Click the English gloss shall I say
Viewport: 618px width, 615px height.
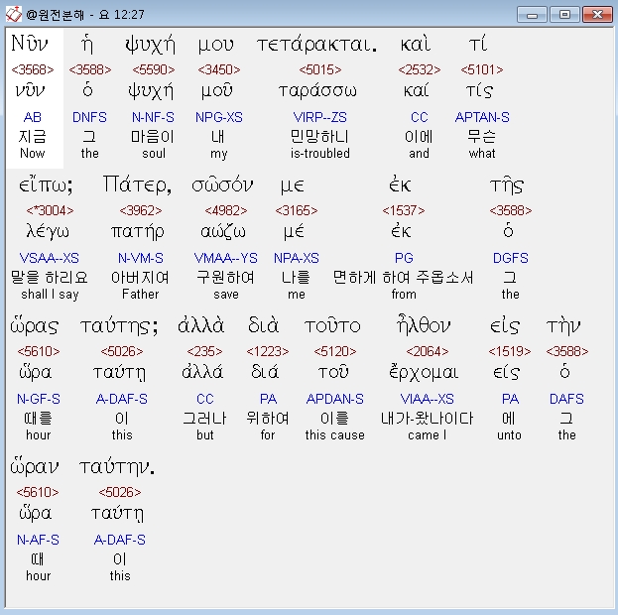(x=50, y=294)
